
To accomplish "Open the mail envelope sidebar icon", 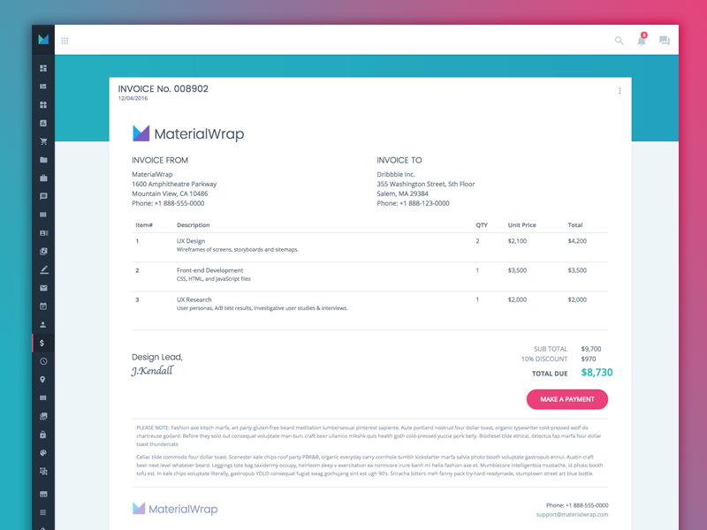I will tap(43, 288).
